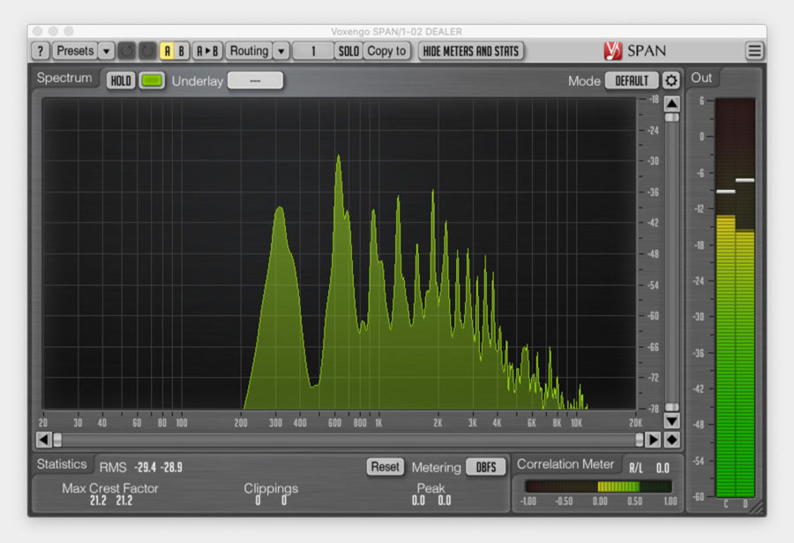Open spectrum mode settings with the gear icon
The image size is (794, 543).
[671, 79]
